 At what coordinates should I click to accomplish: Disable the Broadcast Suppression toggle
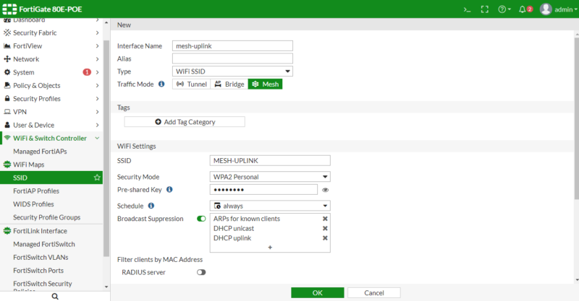[x=201, y=218]
